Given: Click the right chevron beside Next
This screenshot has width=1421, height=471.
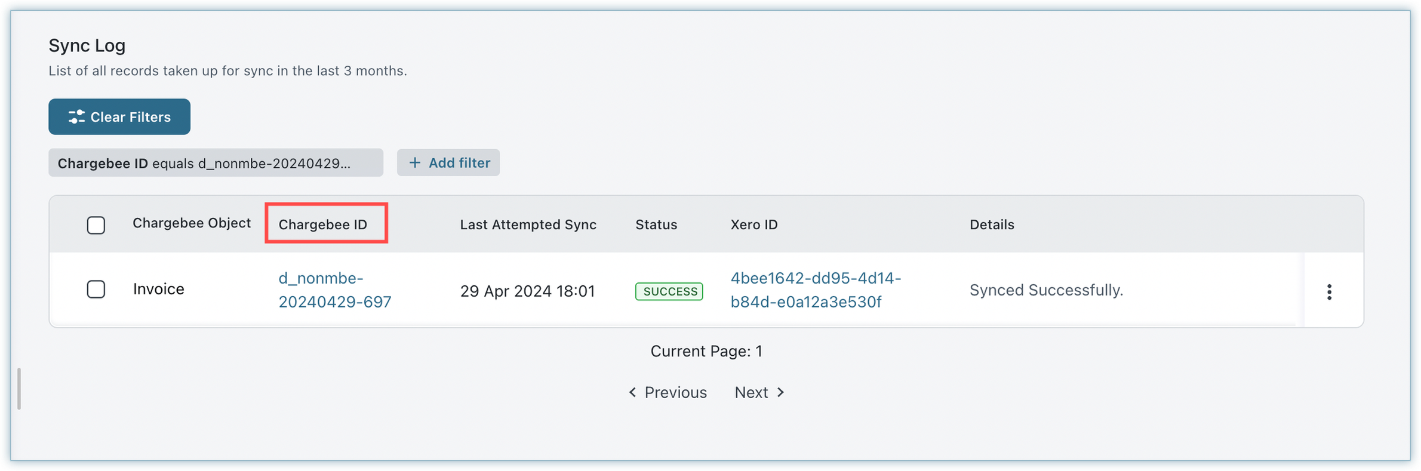Looking at the screenshot, I should pos(780,392).
